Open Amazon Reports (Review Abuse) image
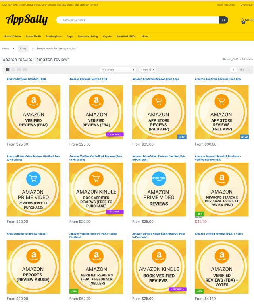 tap(33, 267)
